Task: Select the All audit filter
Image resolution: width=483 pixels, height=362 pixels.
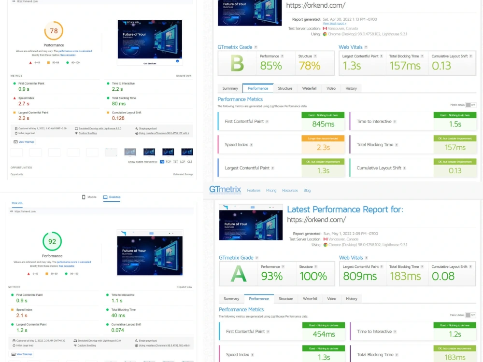Action: click(x=162, y=162)
